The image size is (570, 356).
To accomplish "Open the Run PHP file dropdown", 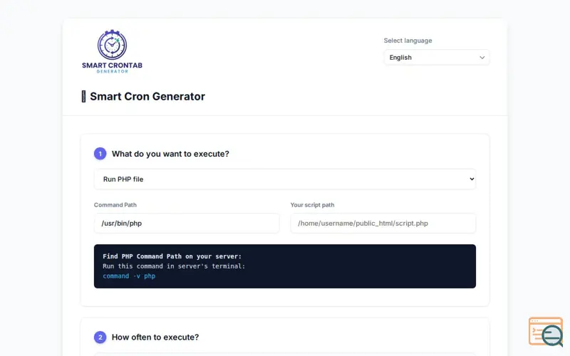I will (284, 179).
